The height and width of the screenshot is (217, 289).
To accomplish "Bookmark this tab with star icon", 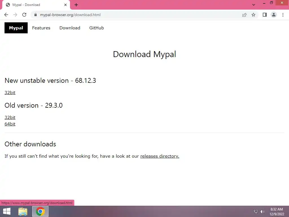I will (253, 15).
